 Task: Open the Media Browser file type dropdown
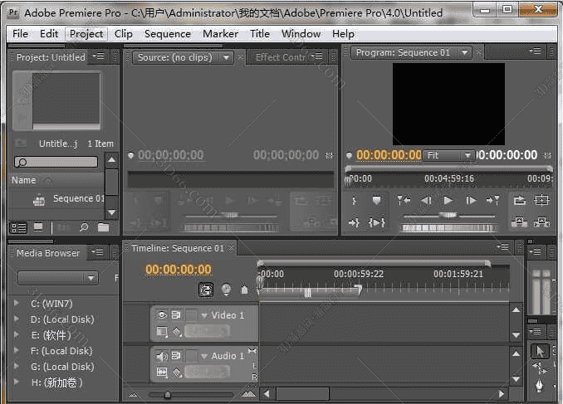tap(57, 278)
